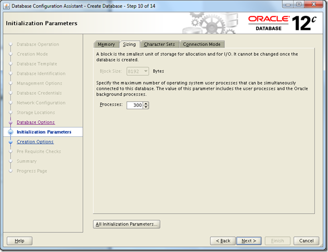
Task: Click inside the Processes value field
Action: point(134,105)
